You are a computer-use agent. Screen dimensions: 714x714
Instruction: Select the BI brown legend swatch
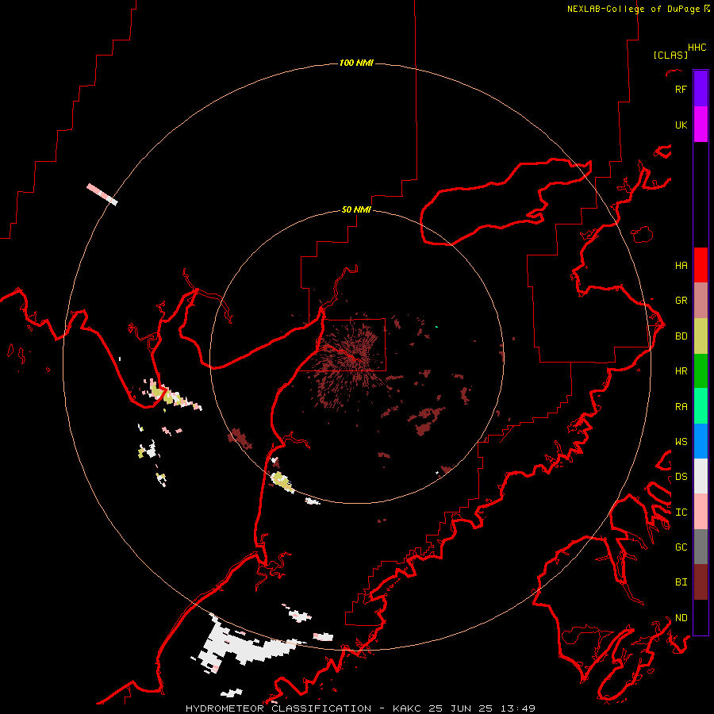(701, 582)
